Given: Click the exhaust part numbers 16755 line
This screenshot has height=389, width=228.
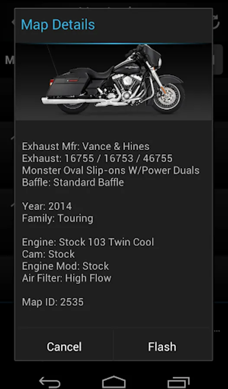Looking at the screenshot, I should pos(97,158).
